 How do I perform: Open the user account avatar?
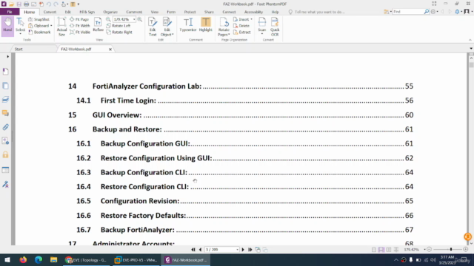(x=467, y=12)
